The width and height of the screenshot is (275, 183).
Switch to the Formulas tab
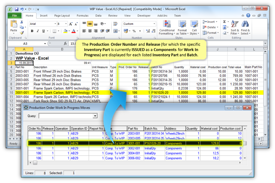point(83,16)
